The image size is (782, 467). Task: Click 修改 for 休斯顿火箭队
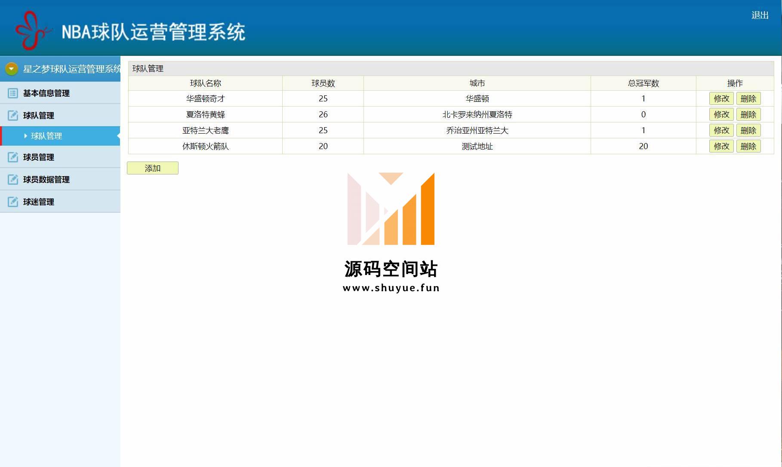[x=721, y=146]
